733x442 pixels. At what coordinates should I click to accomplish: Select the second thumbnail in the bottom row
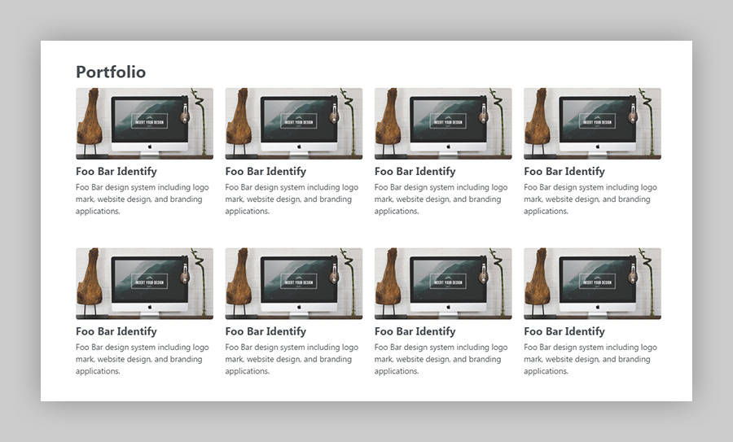293,283
